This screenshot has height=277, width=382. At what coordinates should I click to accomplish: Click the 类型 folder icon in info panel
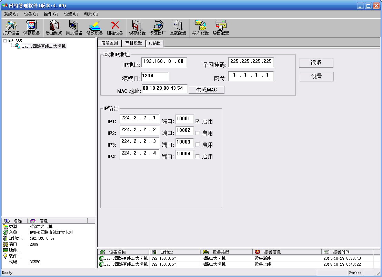click(6, 227)
